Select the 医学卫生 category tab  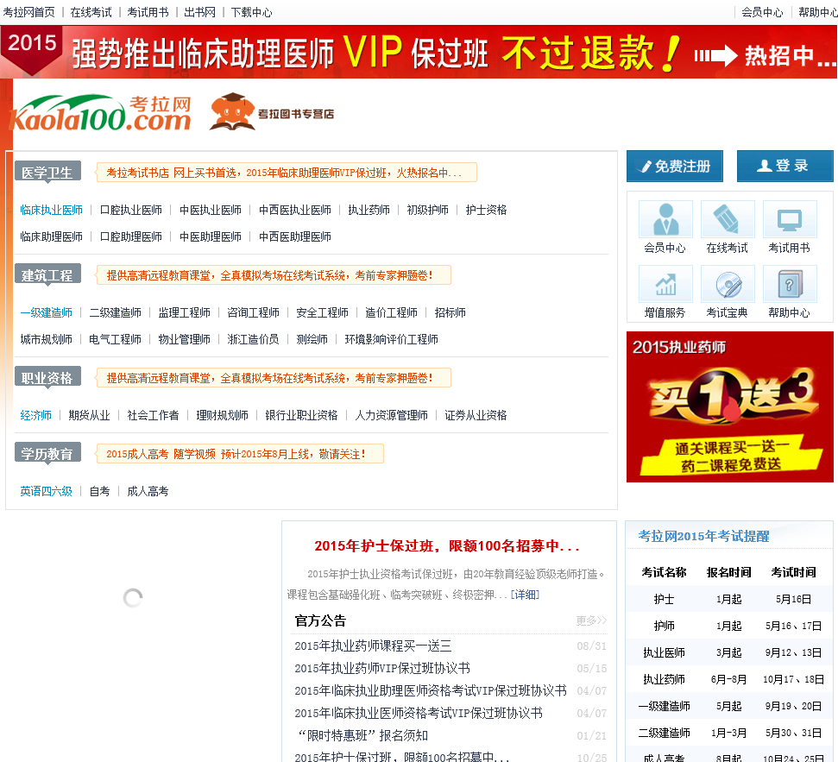click(x=47, y=172)
